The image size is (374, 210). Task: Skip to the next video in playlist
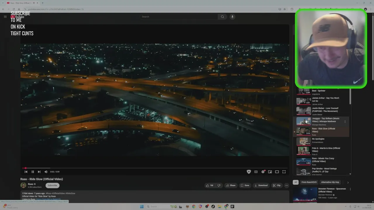tap(39, 172)
